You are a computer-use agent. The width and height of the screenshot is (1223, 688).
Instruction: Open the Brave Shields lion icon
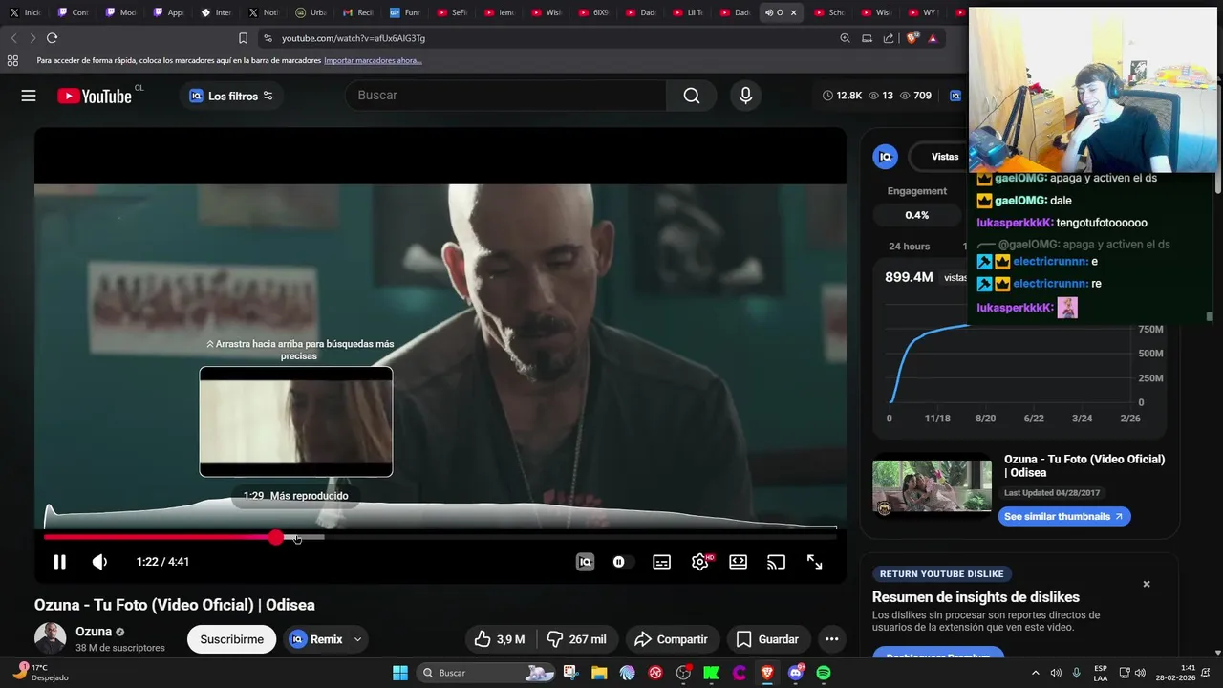(912, 38)
